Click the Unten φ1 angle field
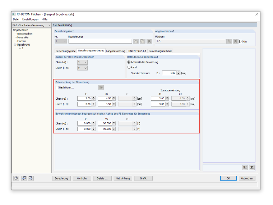The image size is (273, 205). [84, 129]
